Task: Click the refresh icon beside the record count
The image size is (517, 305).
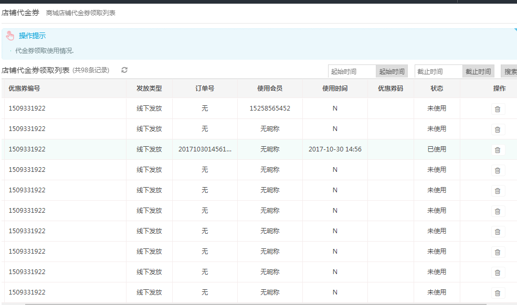Action: click(x=124, y=70)
